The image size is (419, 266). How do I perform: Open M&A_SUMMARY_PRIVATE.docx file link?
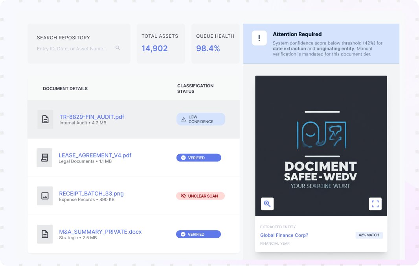(100, 232)
